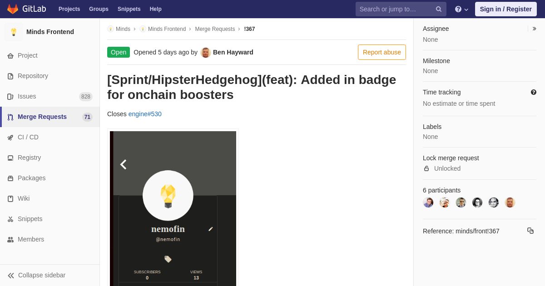
Task: Open the Snippets scissors icon in sidebar
Action: 10,219
